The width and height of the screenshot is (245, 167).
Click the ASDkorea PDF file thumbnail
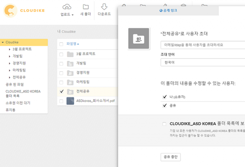tap(70, 101)
